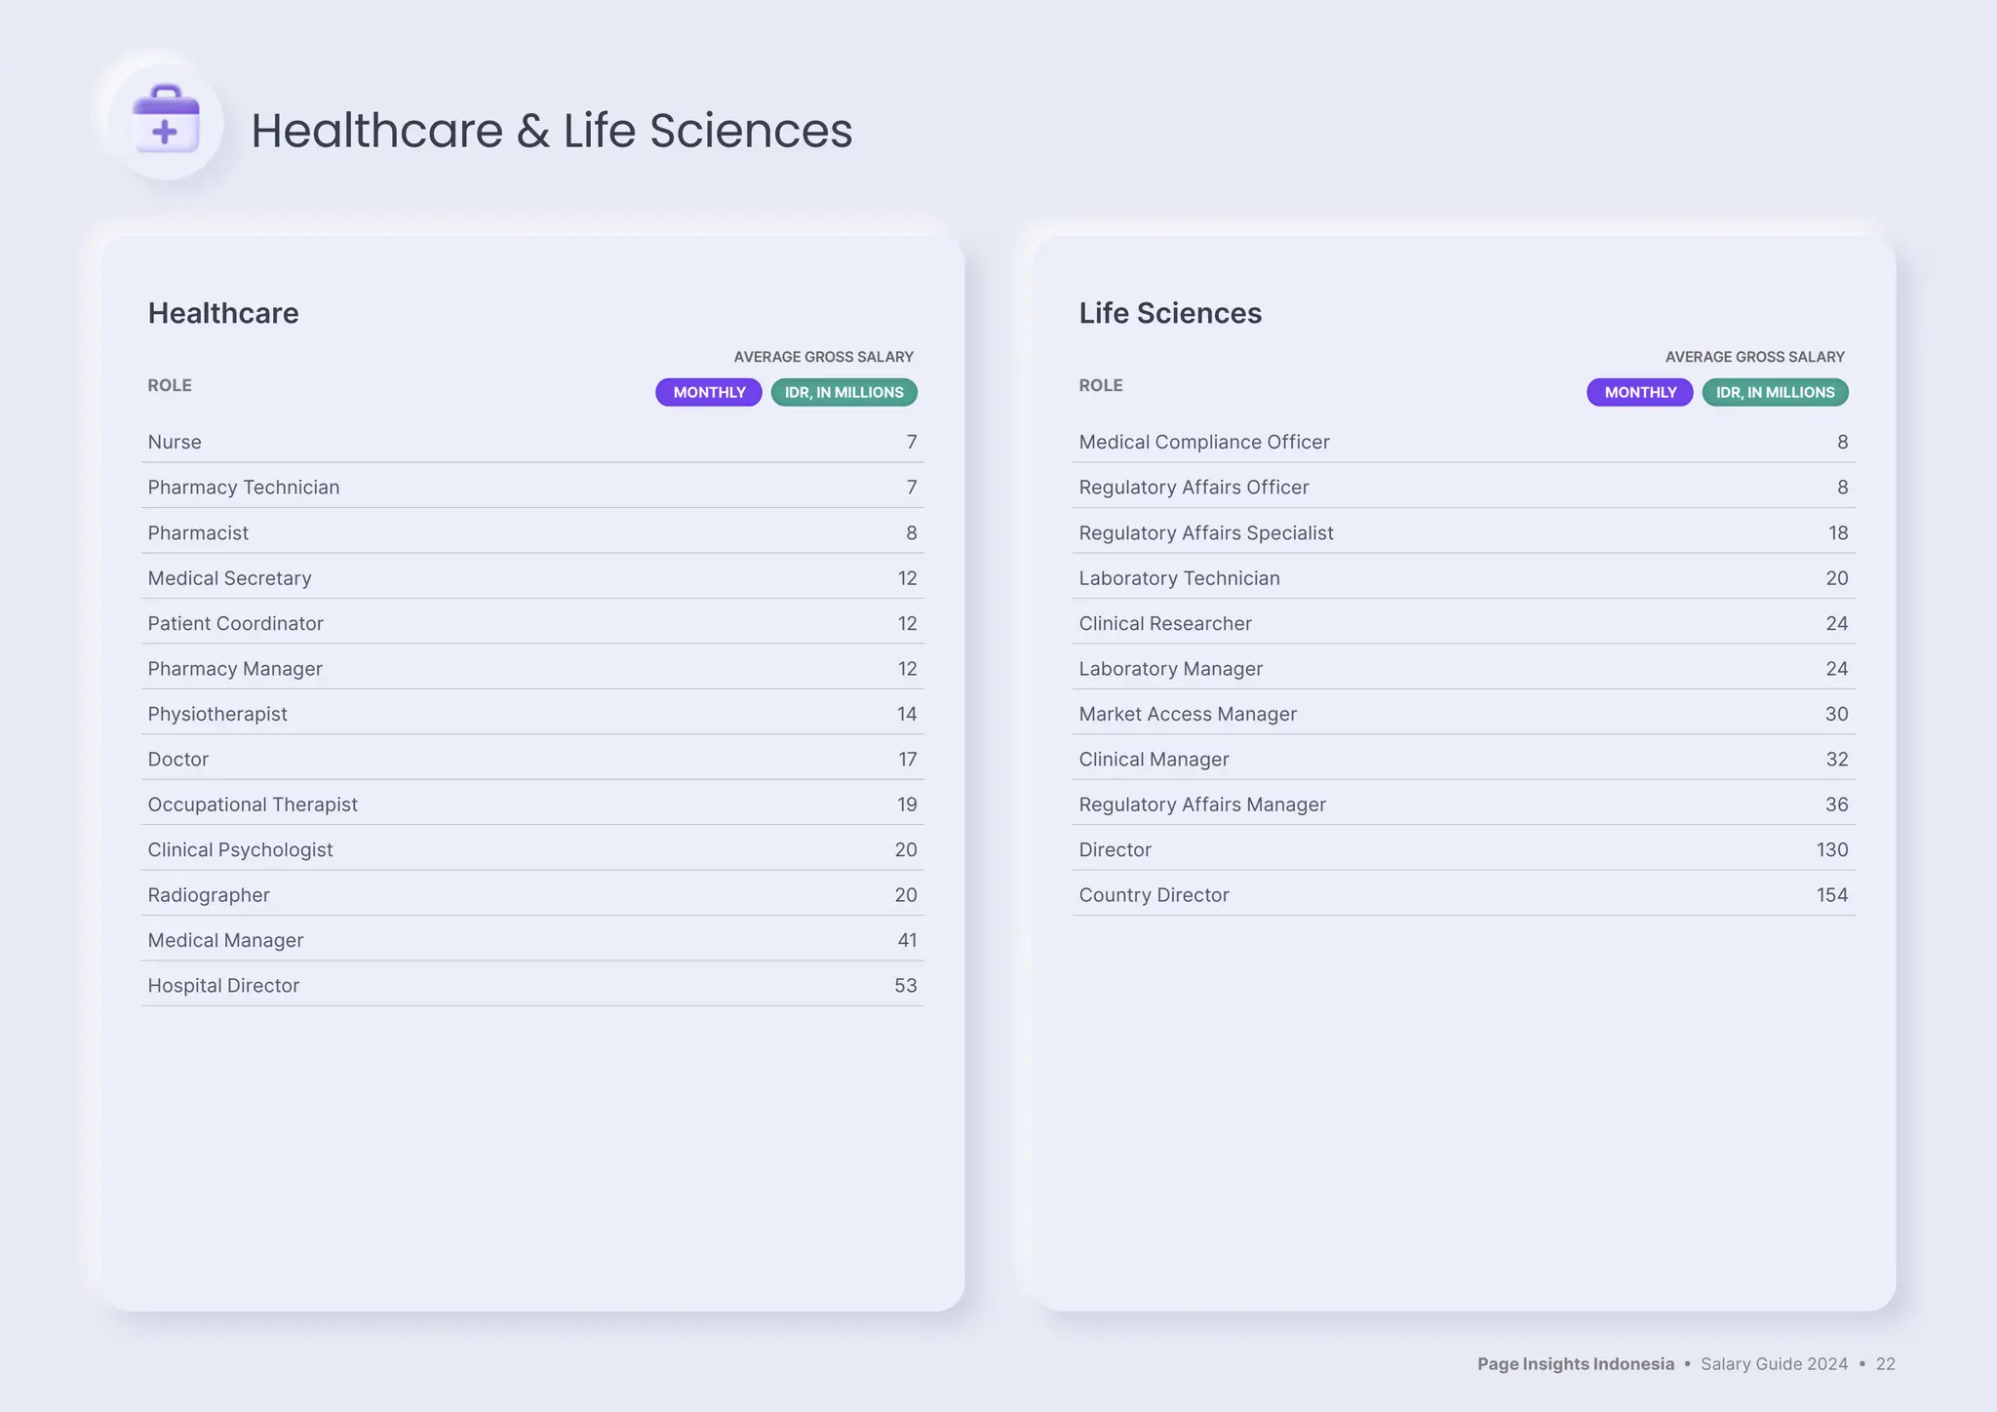Select the Pharmacist role entry
Viewport: 1997px width, 1412px height.
pos(198,532)
